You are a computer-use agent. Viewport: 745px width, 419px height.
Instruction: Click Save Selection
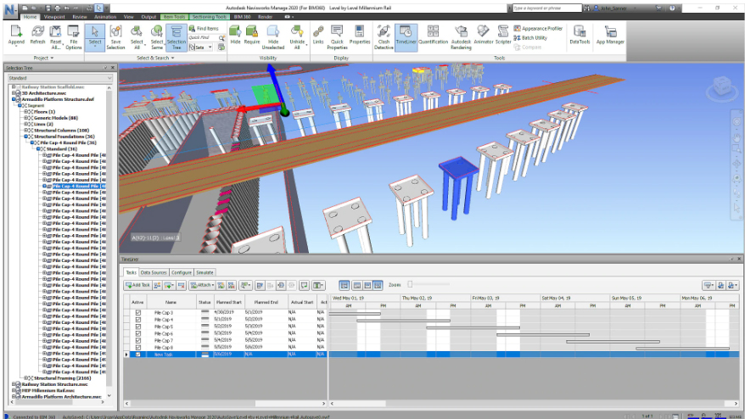[115, 36]
